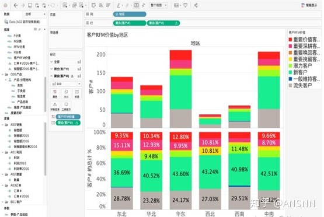Viewport: 324px width, 217px height.
Task: Click the 详细信息 detail marks button
Action: tap(55, 106)
